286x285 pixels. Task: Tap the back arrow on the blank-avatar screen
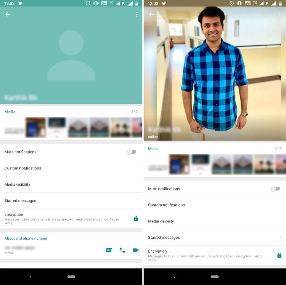pos(8,14)
